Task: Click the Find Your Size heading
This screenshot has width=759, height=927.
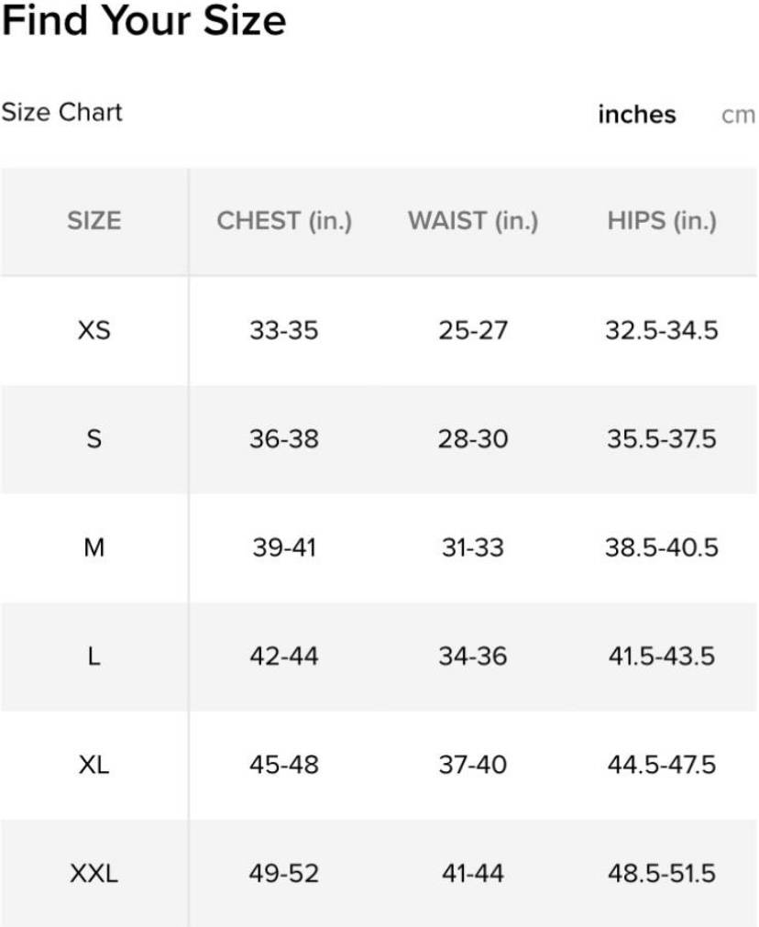Action: (x=144, y=20)
